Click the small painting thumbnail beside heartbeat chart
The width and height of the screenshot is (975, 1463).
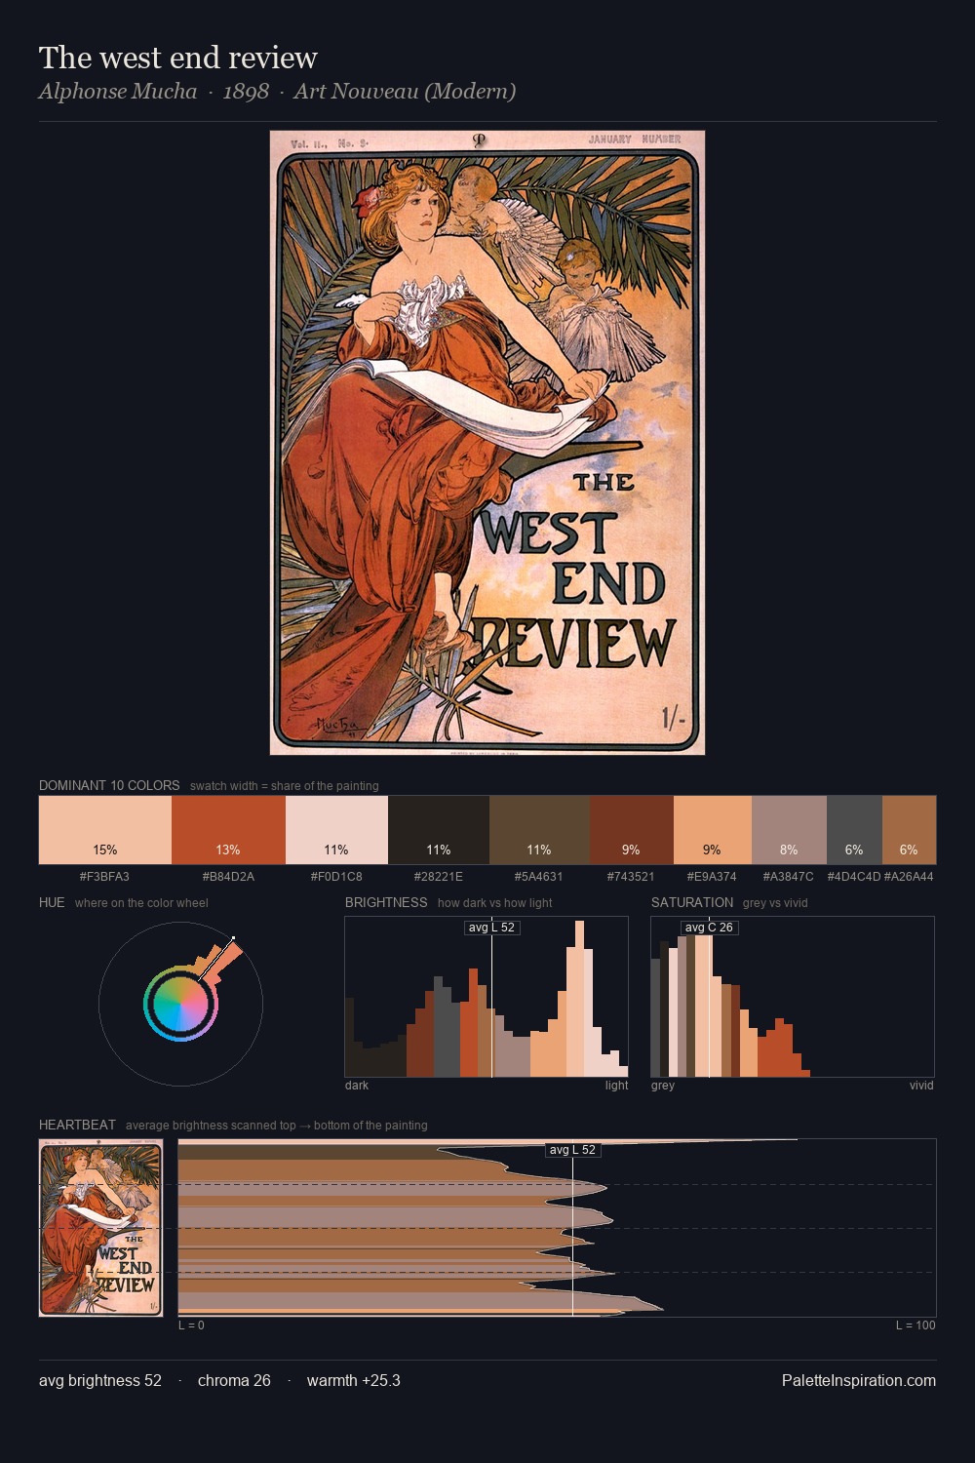[x=100, y=1228]
